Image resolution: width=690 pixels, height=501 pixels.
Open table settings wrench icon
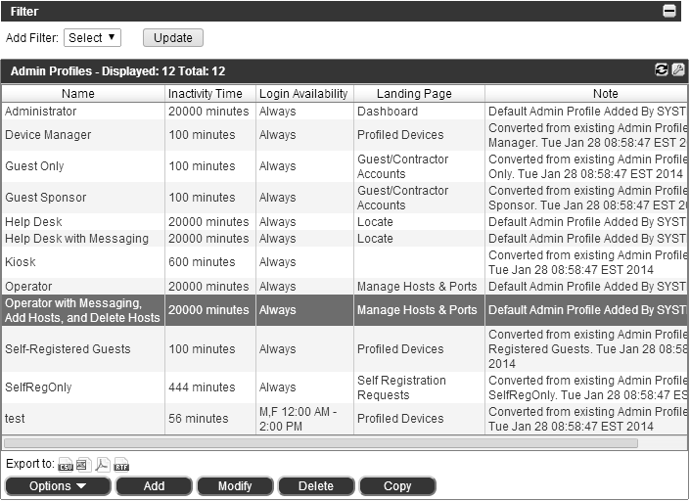[678, 69]
